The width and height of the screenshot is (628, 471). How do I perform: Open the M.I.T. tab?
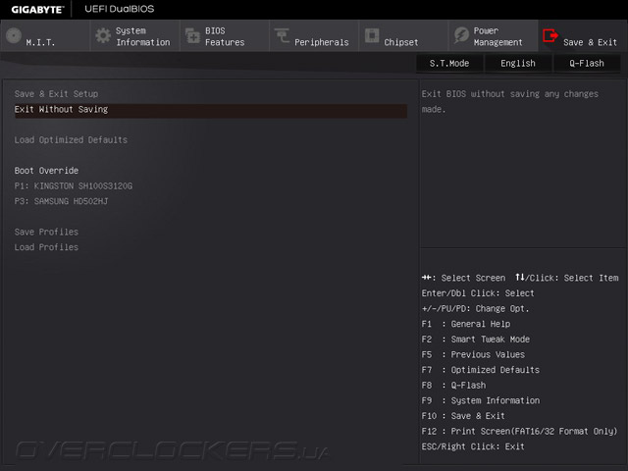(x=45, y=35)
